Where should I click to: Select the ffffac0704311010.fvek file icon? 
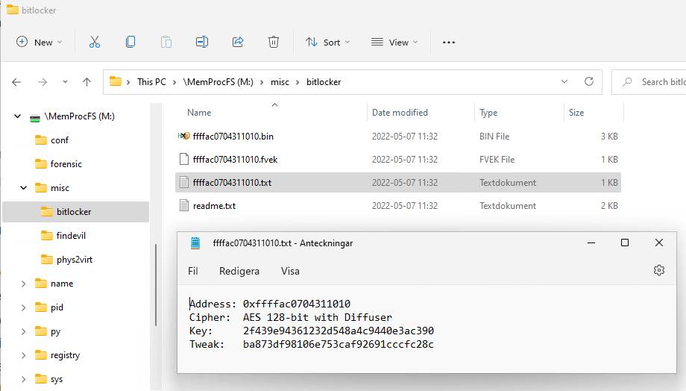pos(184,160)
